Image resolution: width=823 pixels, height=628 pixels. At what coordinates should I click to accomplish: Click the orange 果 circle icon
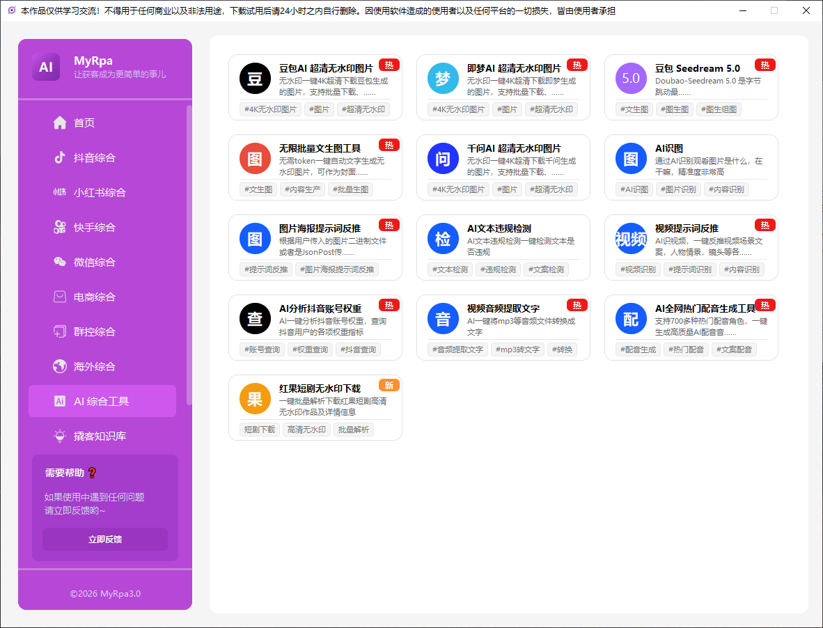255,399
